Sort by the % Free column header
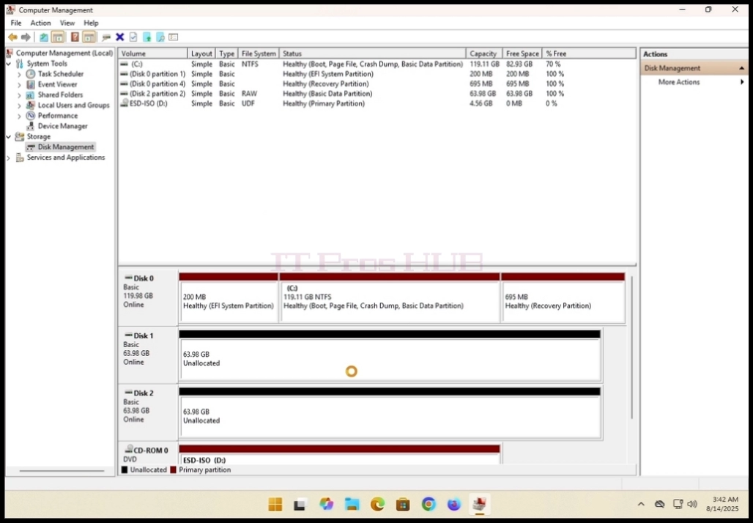 (589, 53)
